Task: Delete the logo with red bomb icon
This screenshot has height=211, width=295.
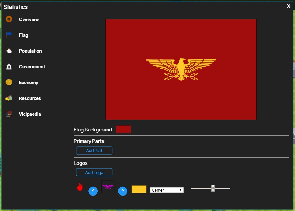Action: pyautogui.click(x=80, y=187)
